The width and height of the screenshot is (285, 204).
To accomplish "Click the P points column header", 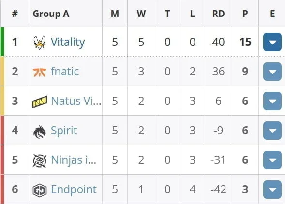I will point(245,14).
